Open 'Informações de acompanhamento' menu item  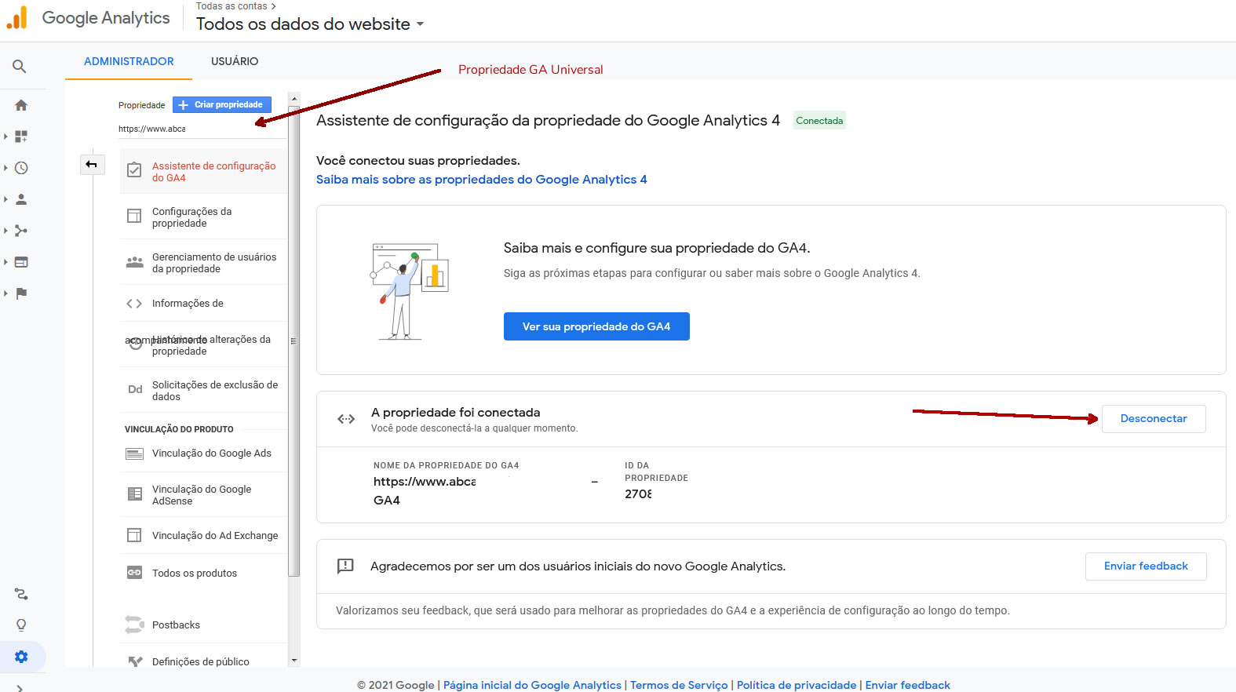click(x=204, y=303)
